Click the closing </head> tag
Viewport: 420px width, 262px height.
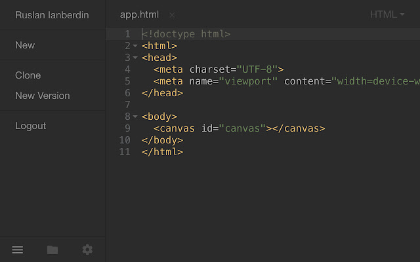162,93
